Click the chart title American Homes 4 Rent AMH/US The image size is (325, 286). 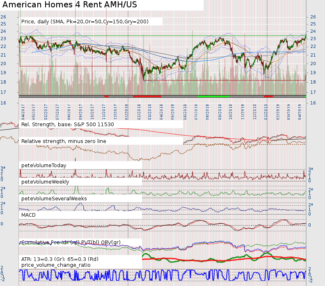[x=70, y=5]
